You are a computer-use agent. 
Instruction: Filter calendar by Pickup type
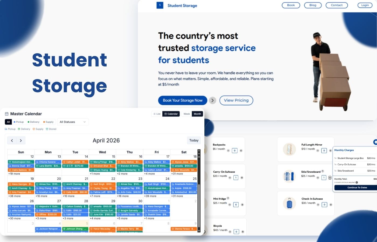[x=19, y=122]
